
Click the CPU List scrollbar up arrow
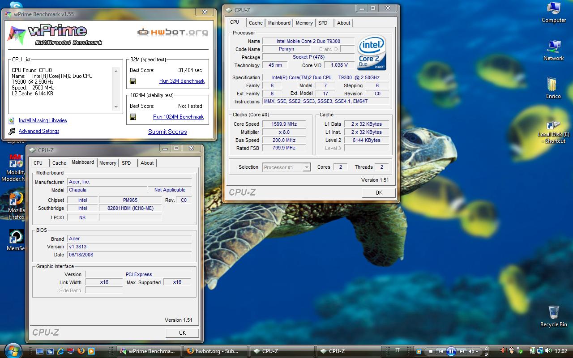116,71
